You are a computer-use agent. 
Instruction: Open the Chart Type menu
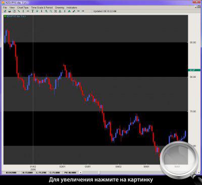coord(23,8)
